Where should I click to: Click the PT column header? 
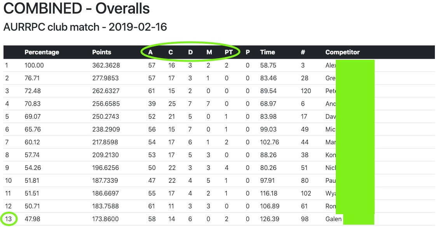(x=229, y=52)
